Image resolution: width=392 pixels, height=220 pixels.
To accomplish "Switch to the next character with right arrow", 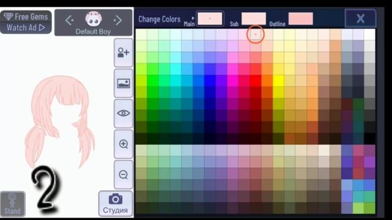I will [118, 20].
